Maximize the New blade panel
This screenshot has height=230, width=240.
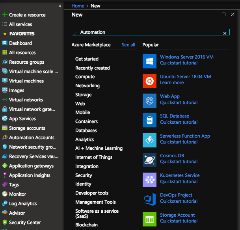(223, 15)
